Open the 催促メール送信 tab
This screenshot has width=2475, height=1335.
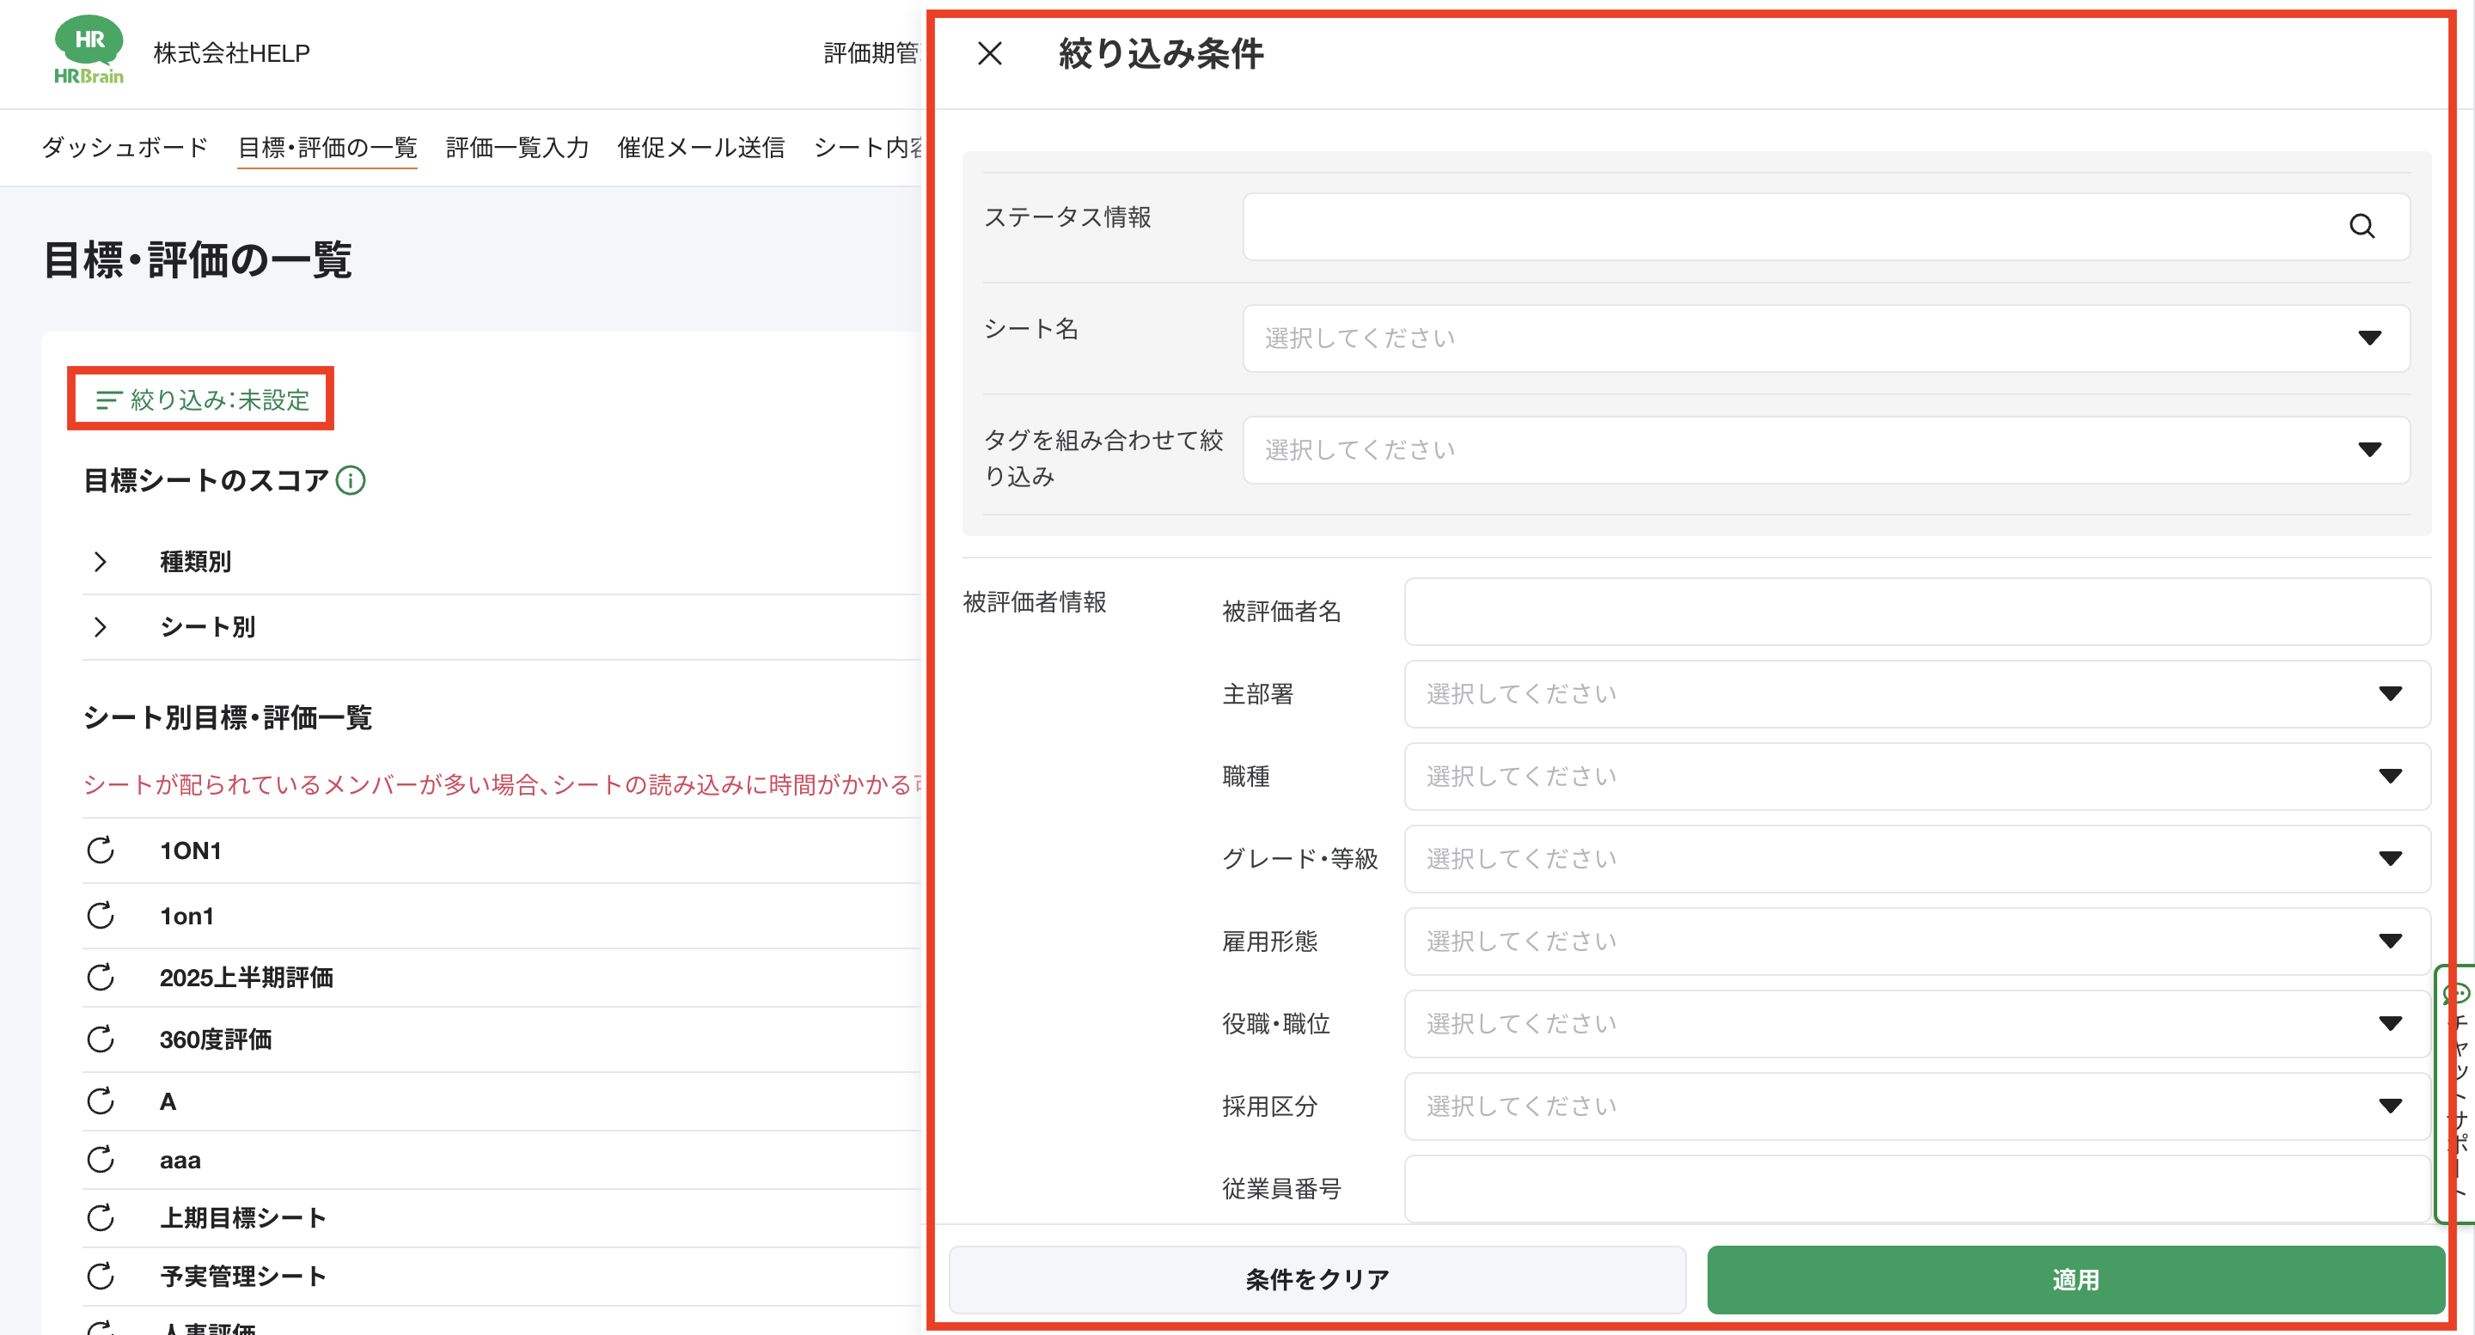pyautogui.click(x=700, y=148)
